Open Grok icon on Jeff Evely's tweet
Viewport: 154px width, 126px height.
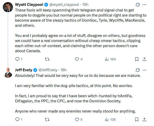tap(138, 70)
